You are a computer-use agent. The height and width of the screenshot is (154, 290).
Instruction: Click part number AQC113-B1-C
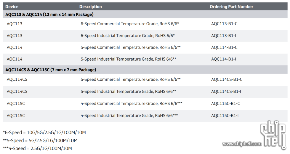pos(224,24)
